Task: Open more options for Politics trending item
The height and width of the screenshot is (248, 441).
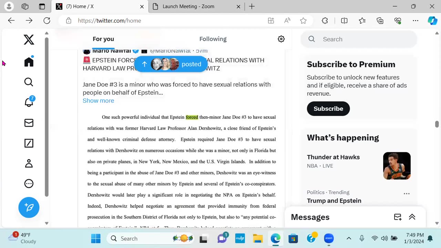Action: tap(407, 194)
